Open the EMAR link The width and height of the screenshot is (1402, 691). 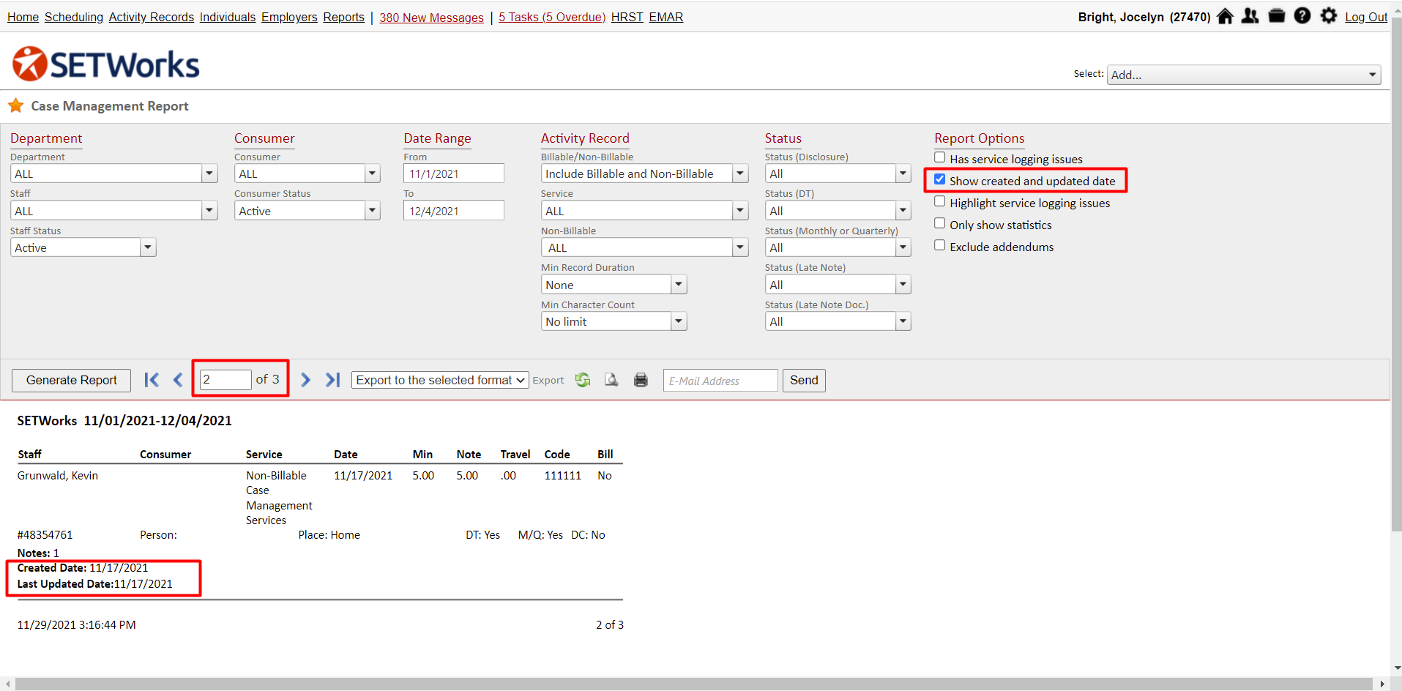click(666, 17)
